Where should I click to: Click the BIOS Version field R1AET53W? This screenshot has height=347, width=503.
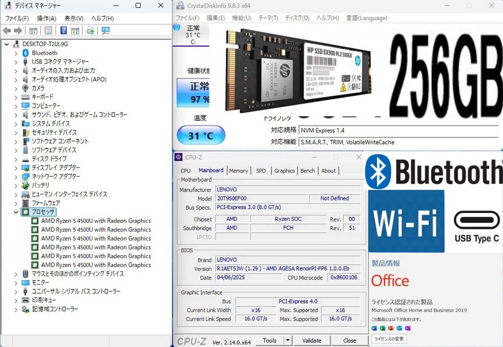[288, 269]
